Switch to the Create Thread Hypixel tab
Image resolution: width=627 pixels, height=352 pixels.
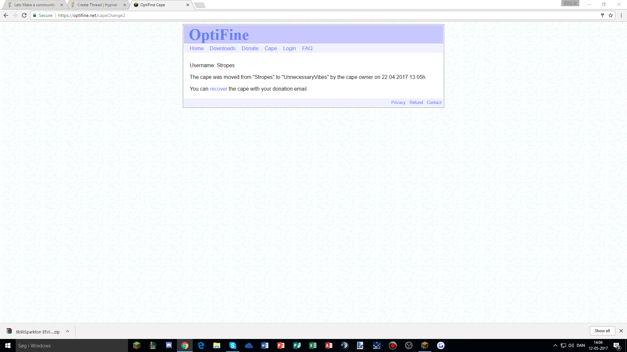coord(97,5)
